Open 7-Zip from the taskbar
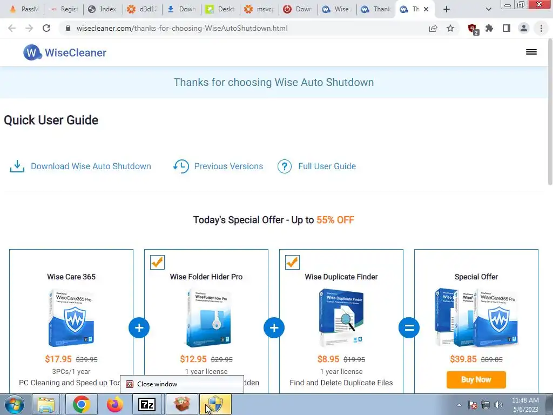Viewport: 553px width, 415px height. click(x=147, y=404)
